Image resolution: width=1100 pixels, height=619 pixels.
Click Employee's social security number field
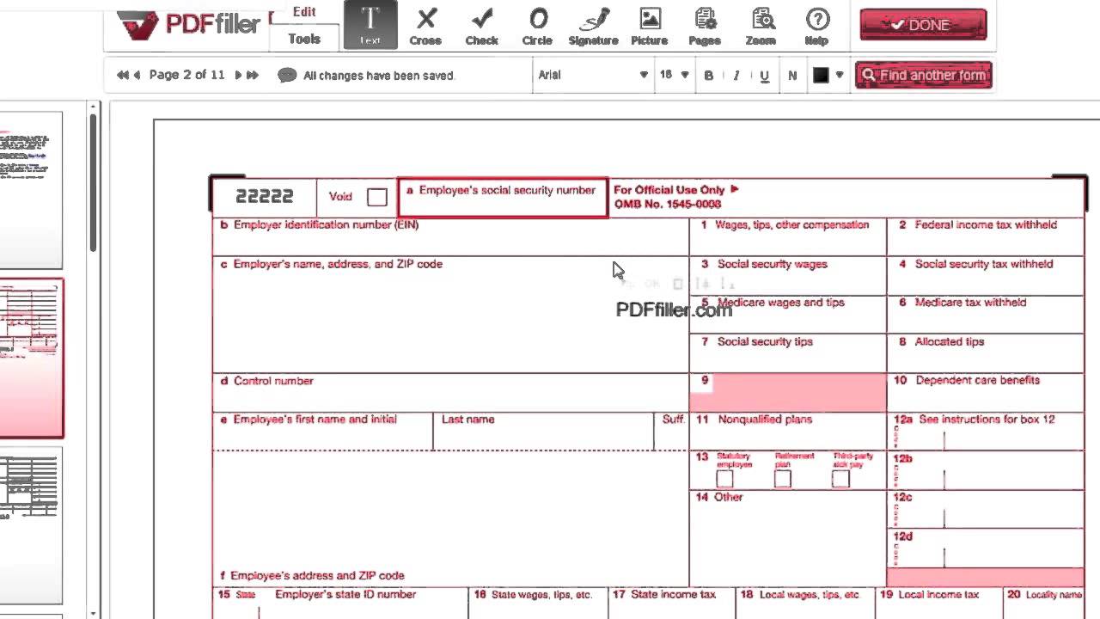pos(503,199)
